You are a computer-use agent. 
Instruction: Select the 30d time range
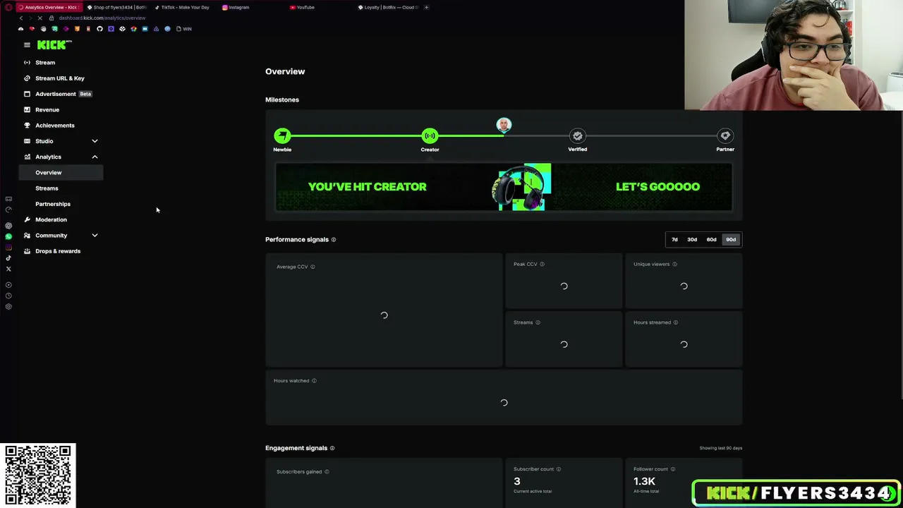[692, 240]
